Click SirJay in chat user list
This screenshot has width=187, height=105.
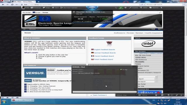125,69
